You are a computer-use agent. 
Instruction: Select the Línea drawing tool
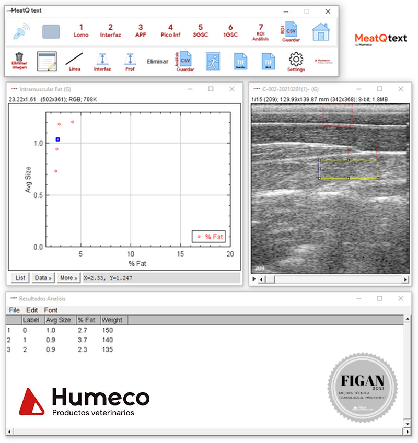point(75,61)
